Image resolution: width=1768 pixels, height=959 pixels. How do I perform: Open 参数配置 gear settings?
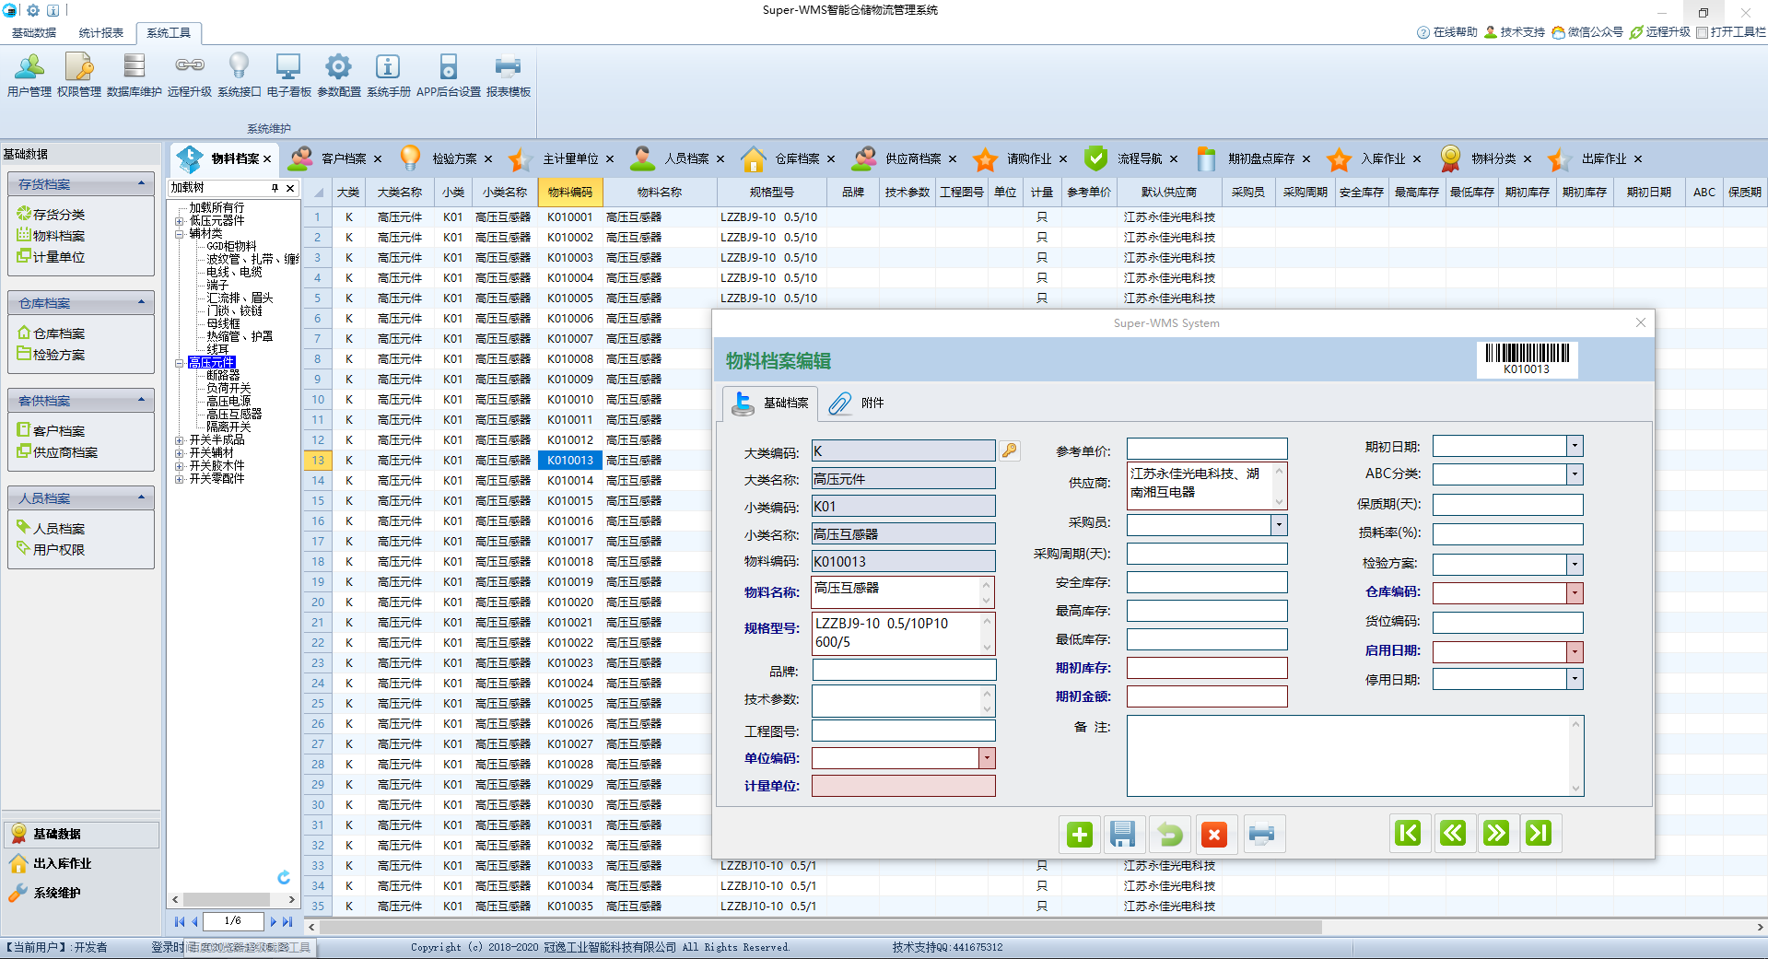[339, 75]
